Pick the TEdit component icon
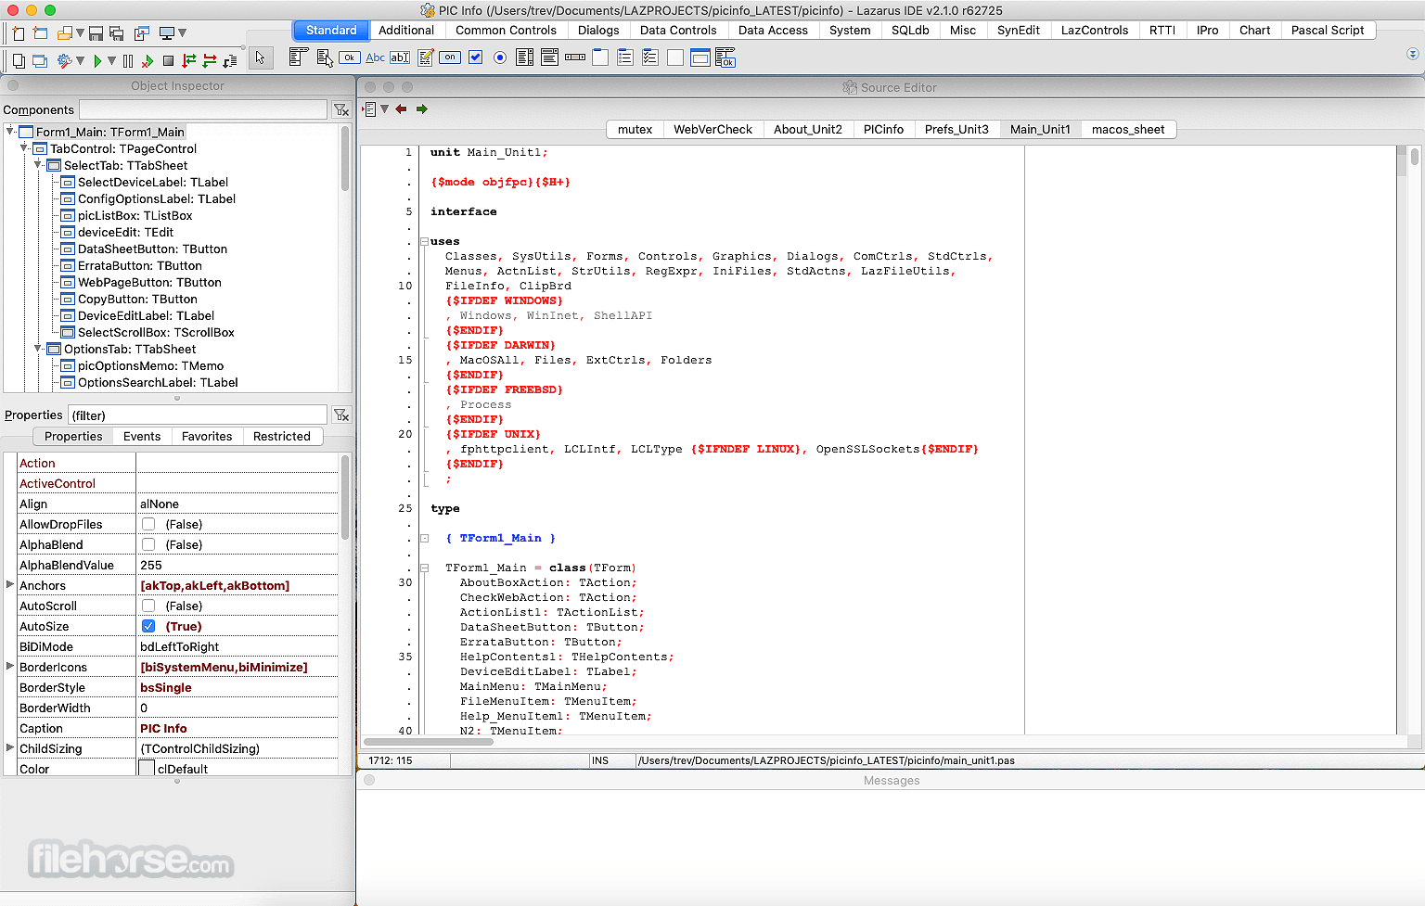Image resolution: width=1425 pixels, height=906 pixels. 400,57
